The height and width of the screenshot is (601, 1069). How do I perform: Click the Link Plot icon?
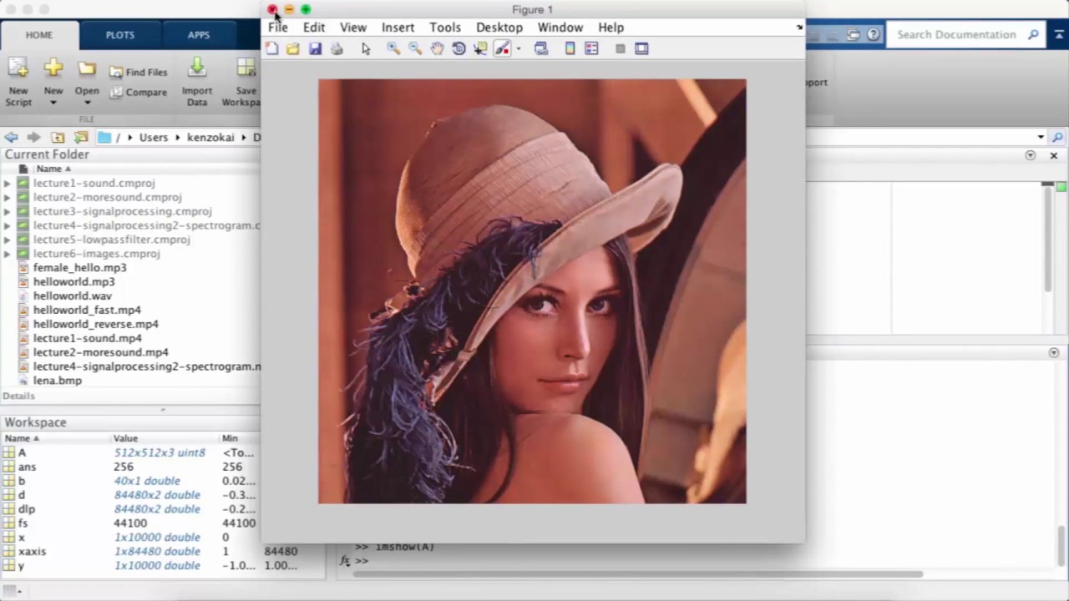[541, 49]
